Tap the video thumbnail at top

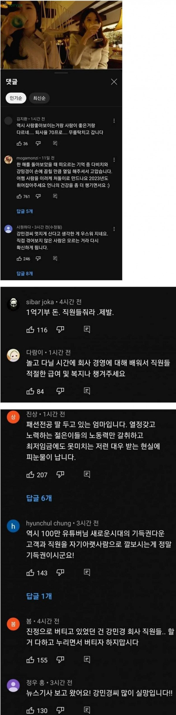click(x=61, y=35)
